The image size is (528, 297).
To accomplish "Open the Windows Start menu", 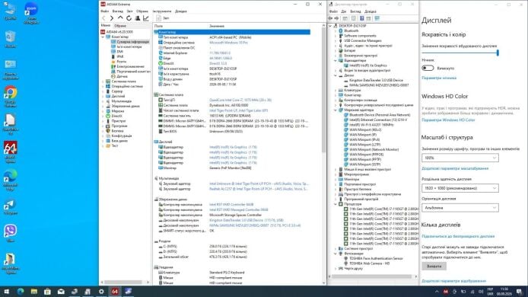I will pyautogui.click(x=6, y=292).
